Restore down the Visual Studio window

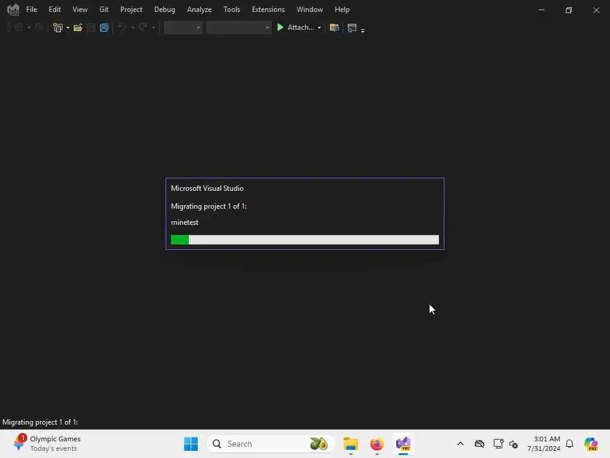point(568,10)
